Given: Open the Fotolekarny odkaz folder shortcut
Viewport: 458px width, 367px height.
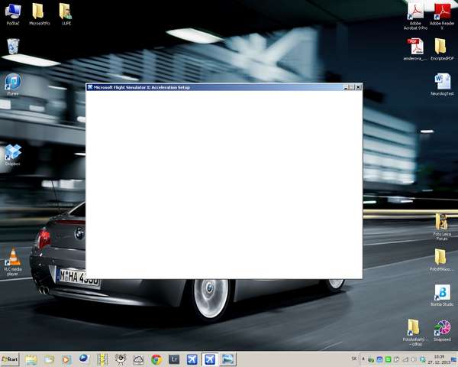Looking at the screenshot, I should click(414, 332).
